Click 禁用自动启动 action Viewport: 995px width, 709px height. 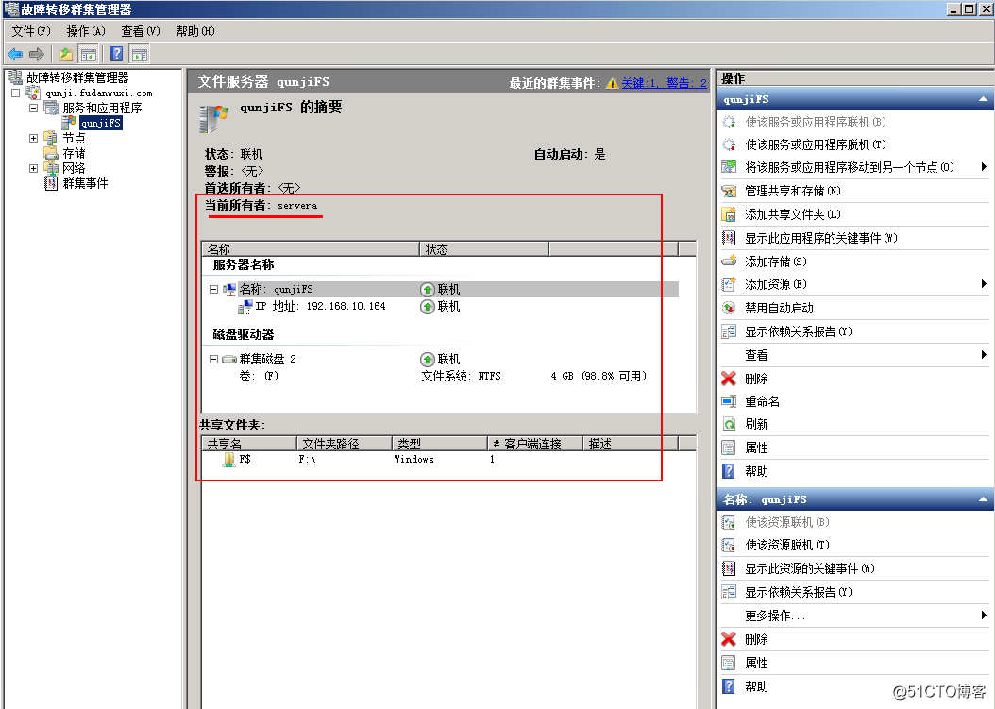[779, 308]
